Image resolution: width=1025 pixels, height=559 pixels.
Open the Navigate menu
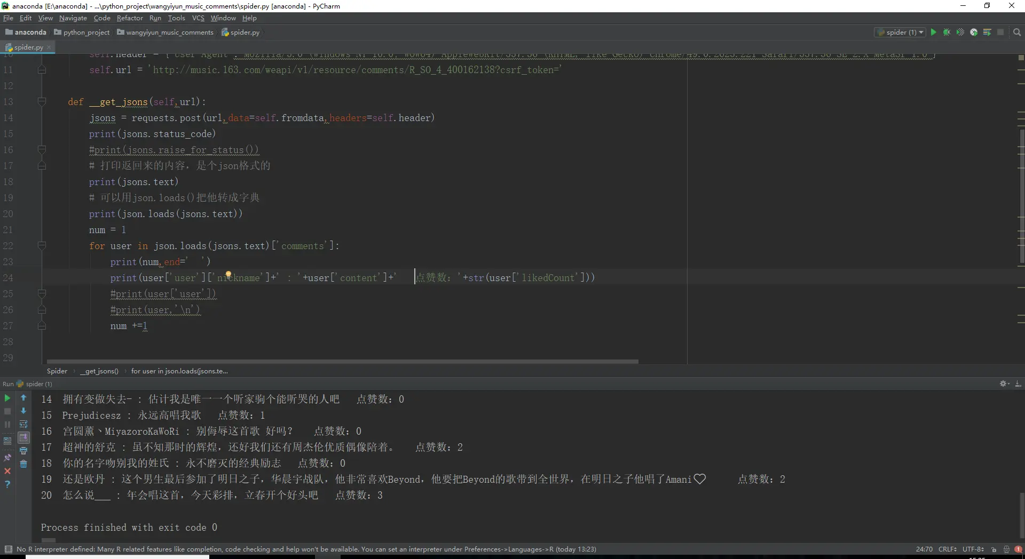pyautogui.click(x=73, y=18)
